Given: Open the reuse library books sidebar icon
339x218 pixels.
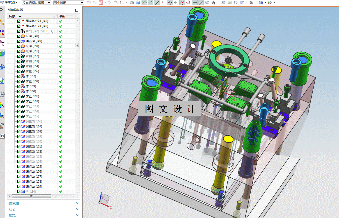Looking at the screenshot, I should click(2, 54).
